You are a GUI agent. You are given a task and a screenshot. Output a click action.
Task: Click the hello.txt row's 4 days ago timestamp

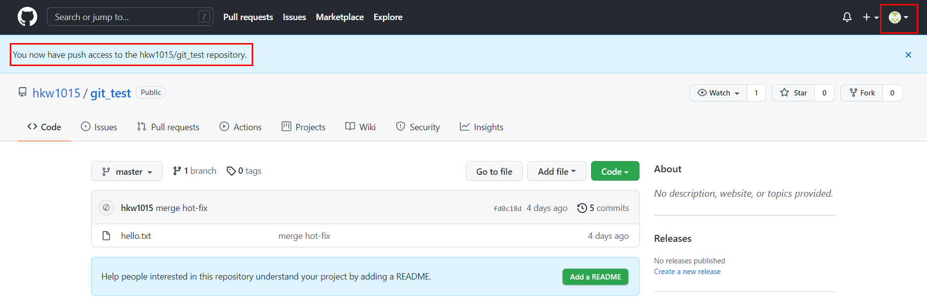tap(609, 236)
